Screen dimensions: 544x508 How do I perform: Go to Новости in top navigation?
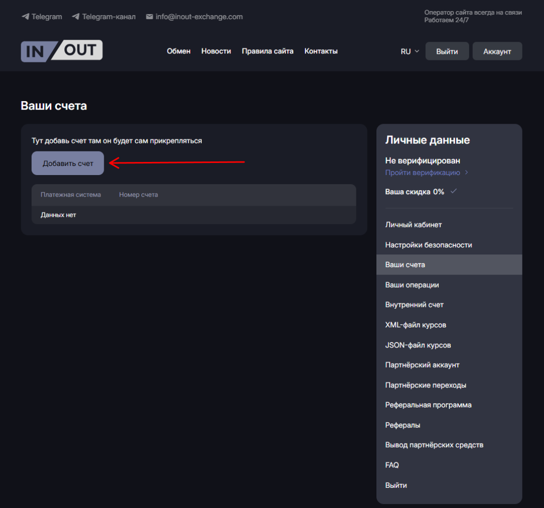[216, 51]
